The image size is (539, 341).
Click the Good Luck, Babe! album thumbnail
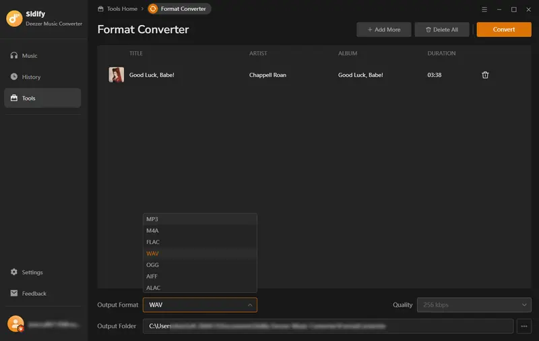click(116, 75)
